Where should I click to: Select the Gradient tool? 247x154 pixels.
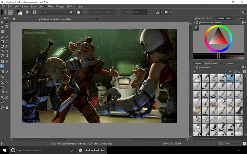pos(2,72)
